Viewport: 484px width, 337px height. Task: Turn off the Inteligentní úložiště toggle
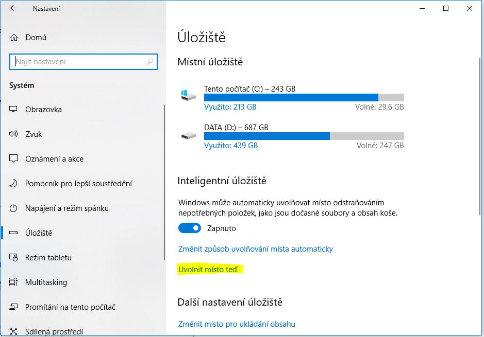point(190,228)
